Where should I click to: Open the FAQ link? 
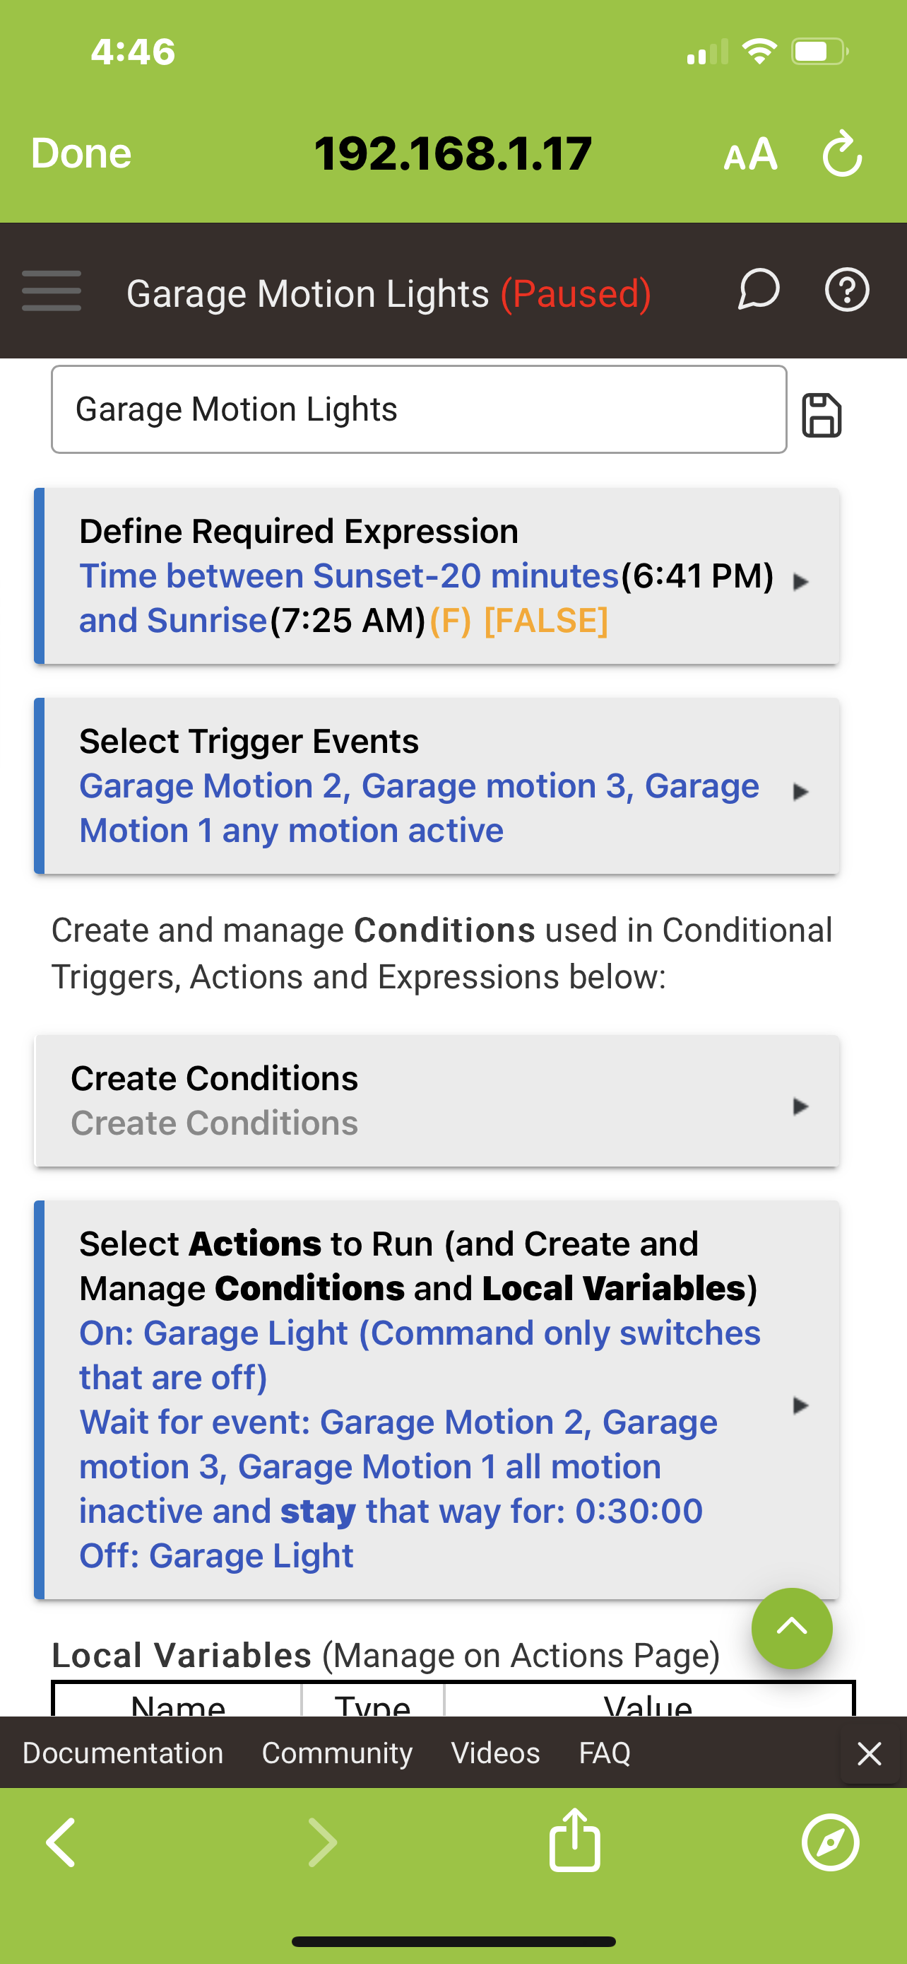[x=604, y=1753]
